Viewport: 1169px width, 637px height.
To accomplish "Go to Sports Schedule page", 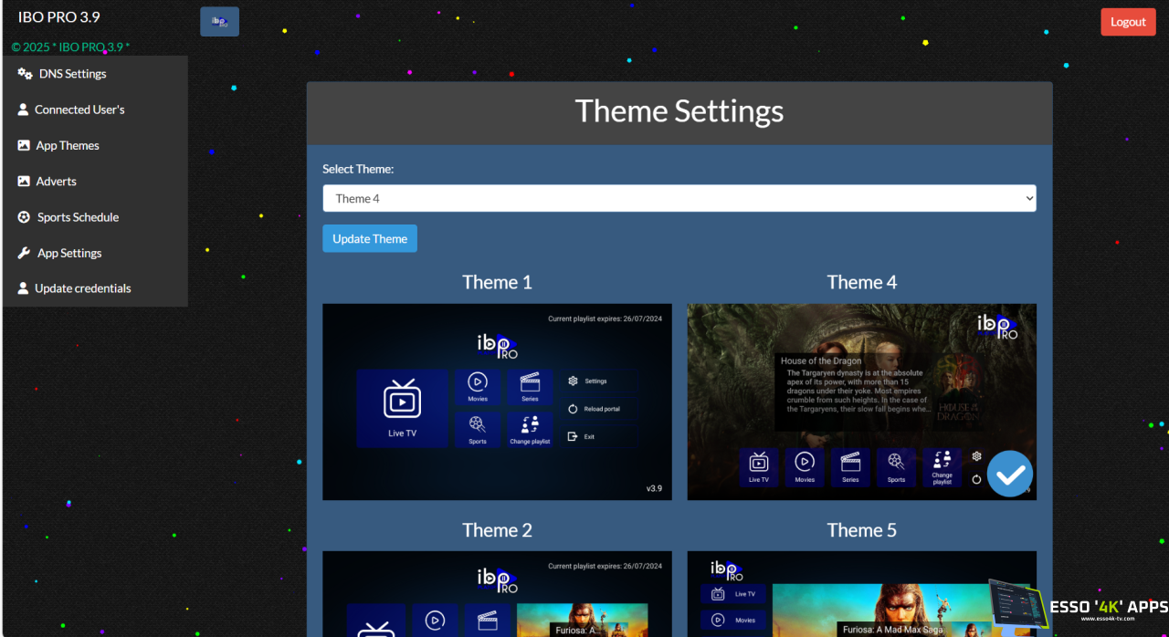I will coord(78,217).
